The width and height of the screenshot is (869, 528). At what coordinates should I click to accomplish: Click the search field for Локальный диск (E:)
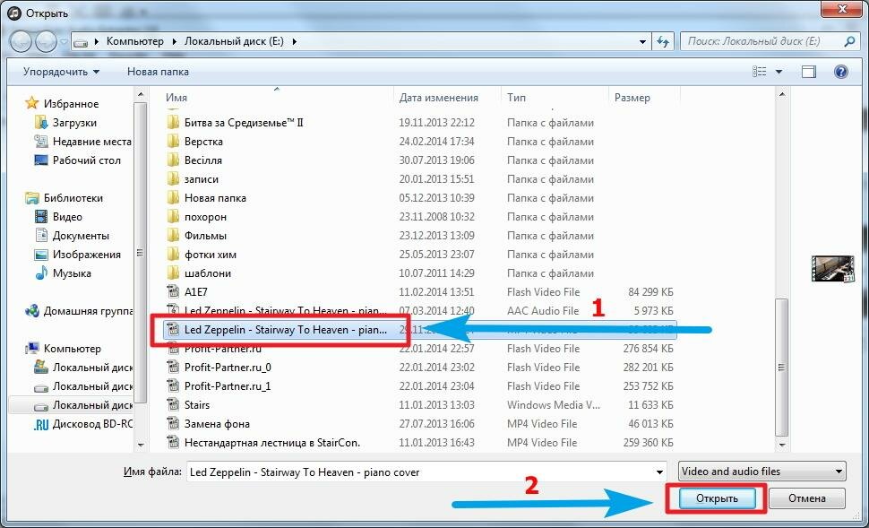click(x=761, y=41)
